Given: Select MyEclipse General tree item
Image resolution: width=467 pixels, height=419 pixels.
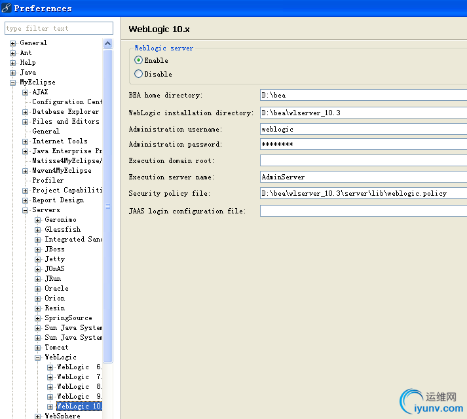Looking at the screenshot, I should 46,132.
